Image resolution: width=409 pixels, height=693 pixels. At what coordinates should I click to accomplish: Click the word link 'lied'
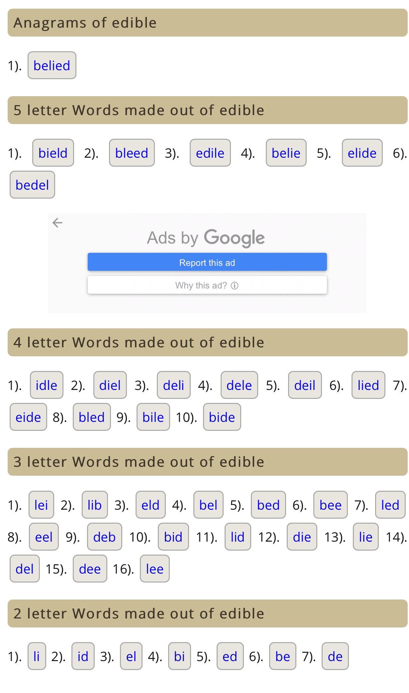coord(368,385)
